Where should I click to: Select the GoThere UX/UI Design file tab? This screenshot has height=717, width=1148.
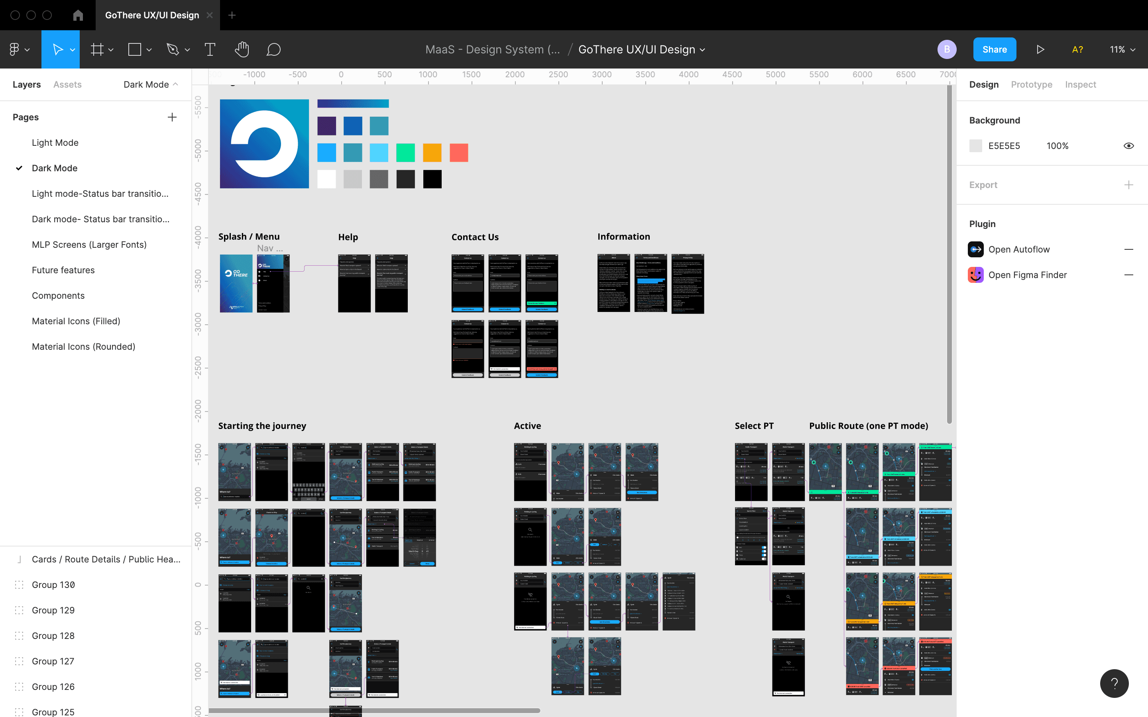tap(152, 15)
